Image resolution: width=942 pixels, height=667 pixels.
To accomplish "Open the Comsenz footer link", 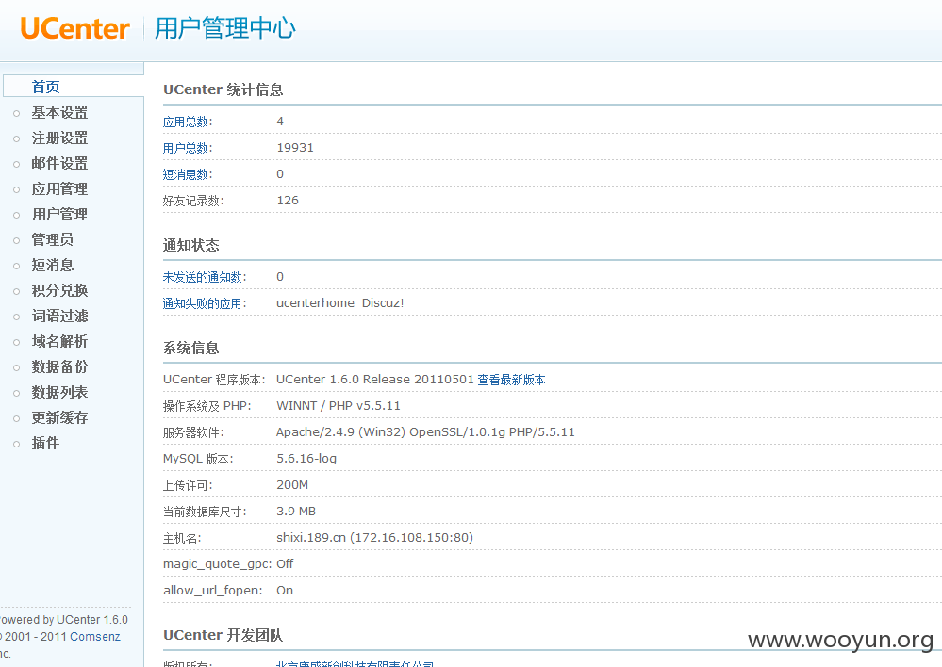I will tap(95, 636).
